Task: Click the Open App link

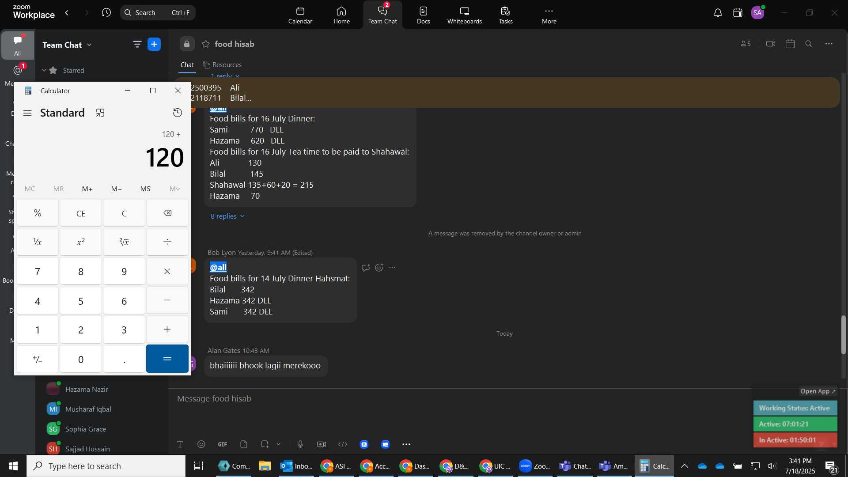Action: [x=818, y=391]
